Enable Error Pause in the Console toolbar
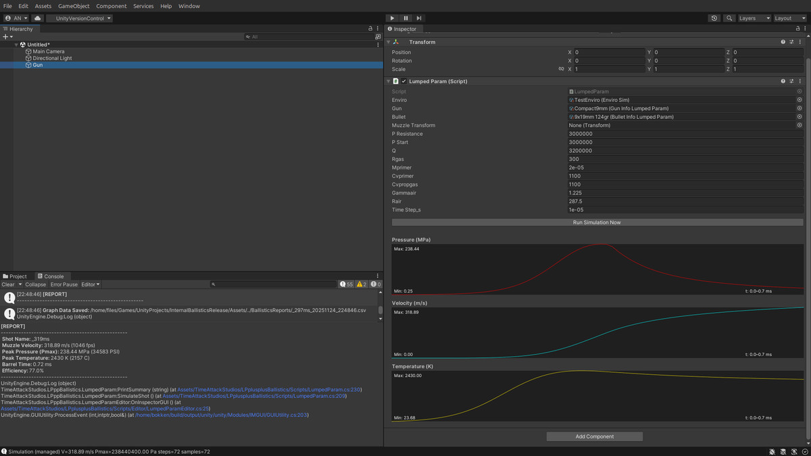The width and height of the screenshot is (811, 456). [x=64, y=284]
